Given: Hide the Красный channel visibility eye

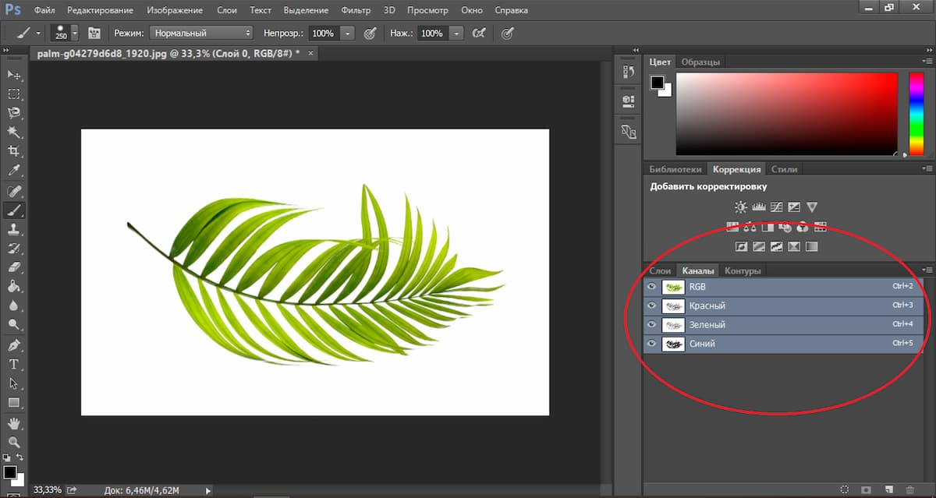Looking at the screenshot, I should tap(652, 306).
